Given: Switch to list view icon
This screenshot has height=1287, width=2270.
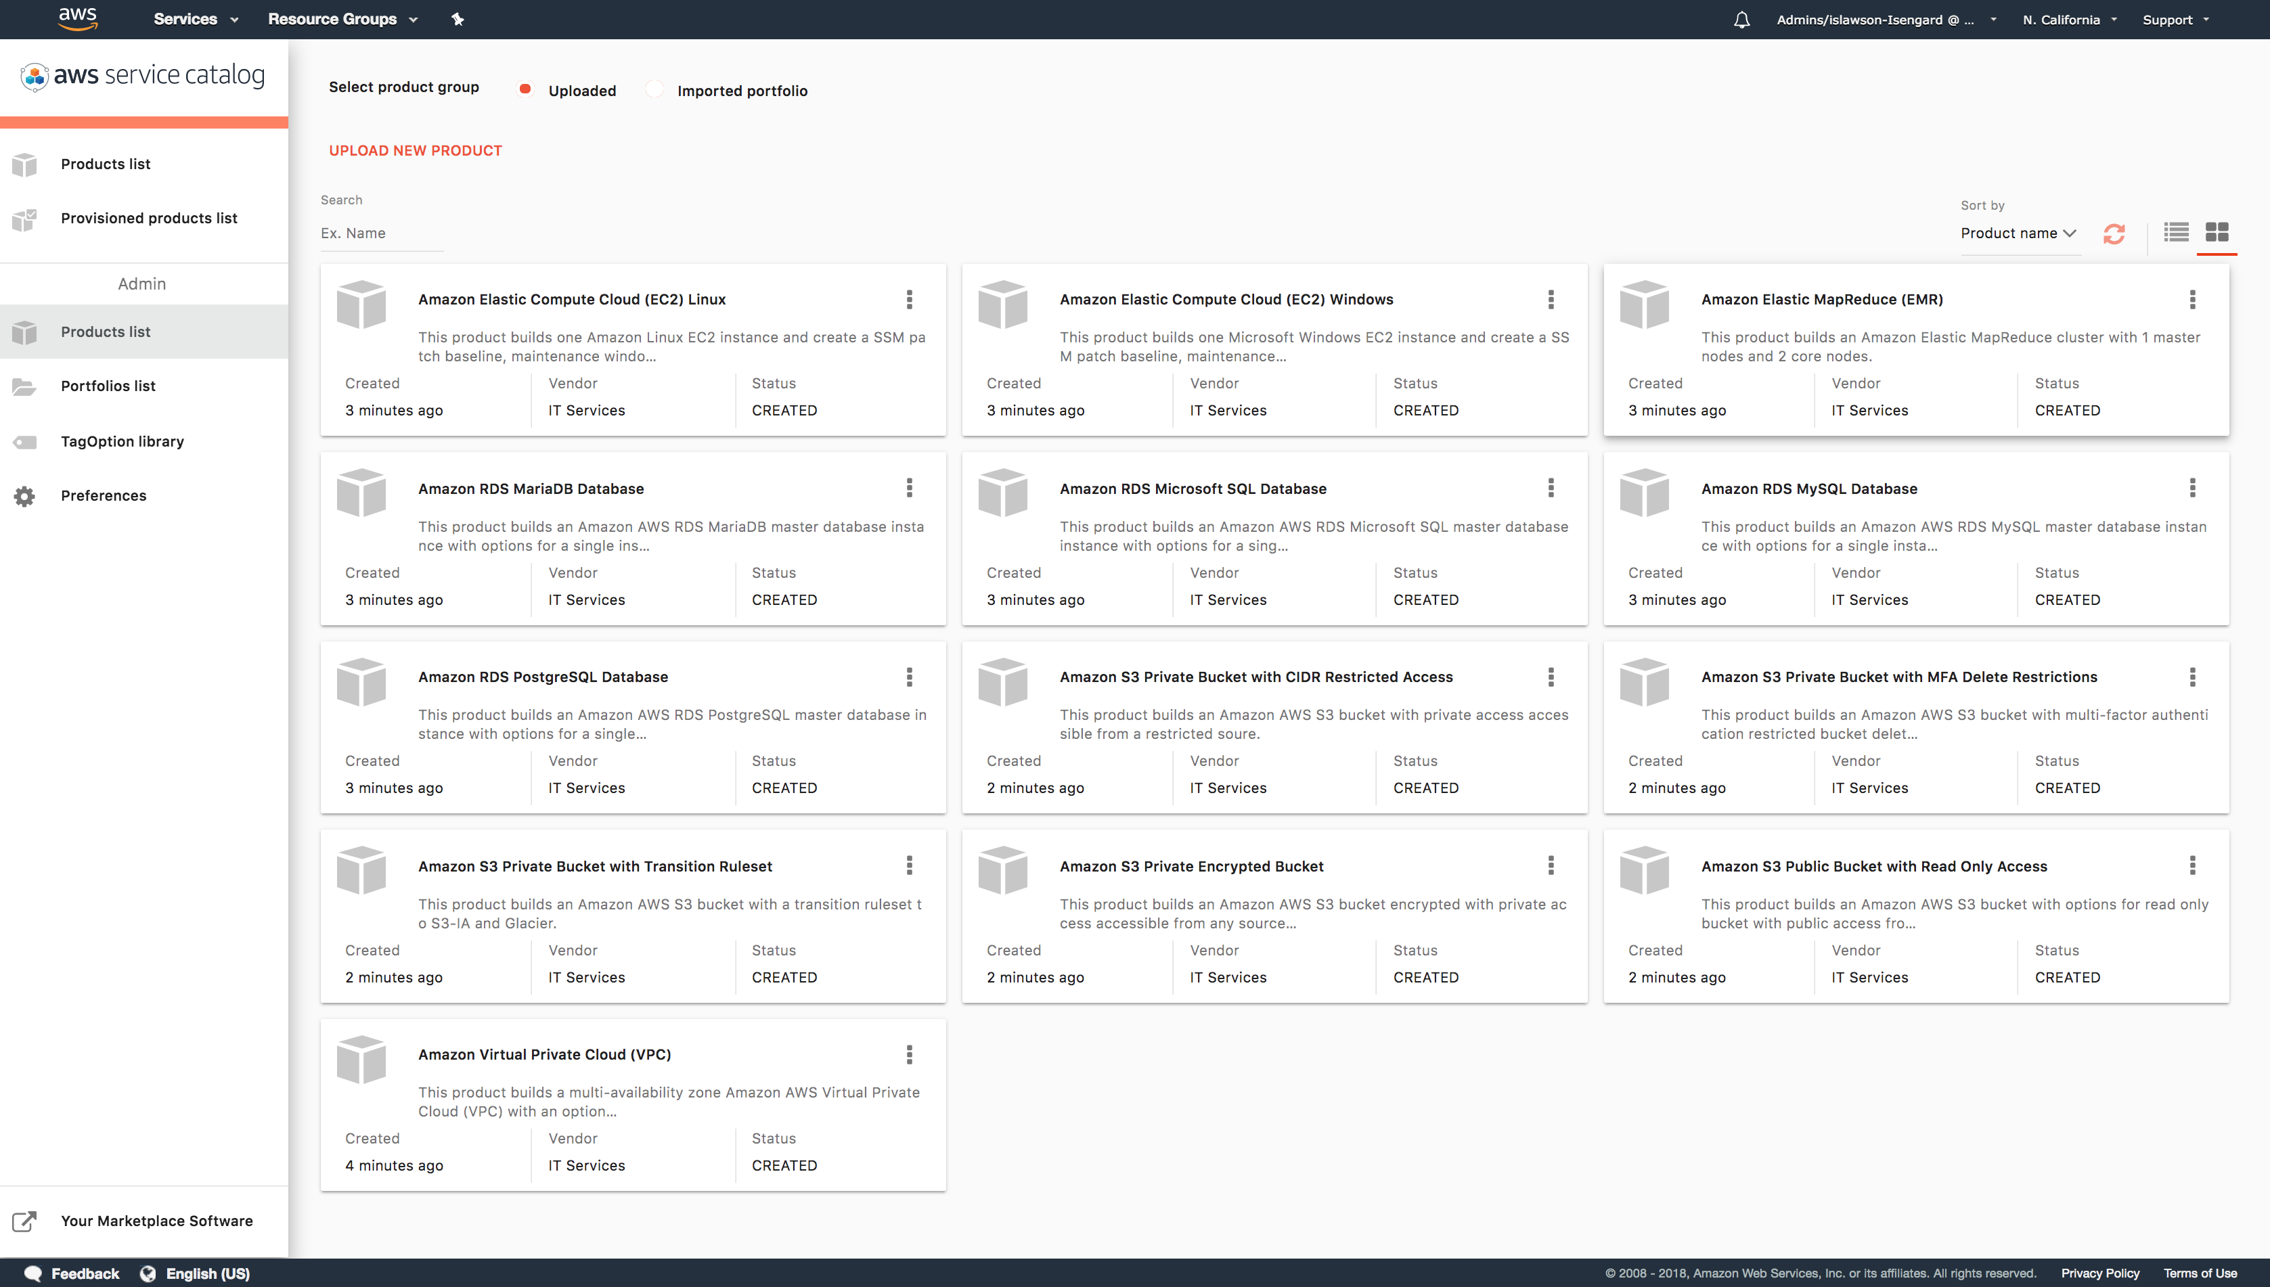Looking at the screenshot, I should click(x=2175, y=233).
